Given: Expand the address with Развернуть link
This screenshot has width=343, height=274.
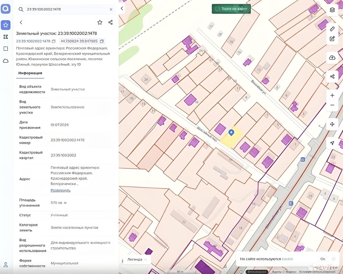Looking at the screenshot, I should [x=61, y=190].
